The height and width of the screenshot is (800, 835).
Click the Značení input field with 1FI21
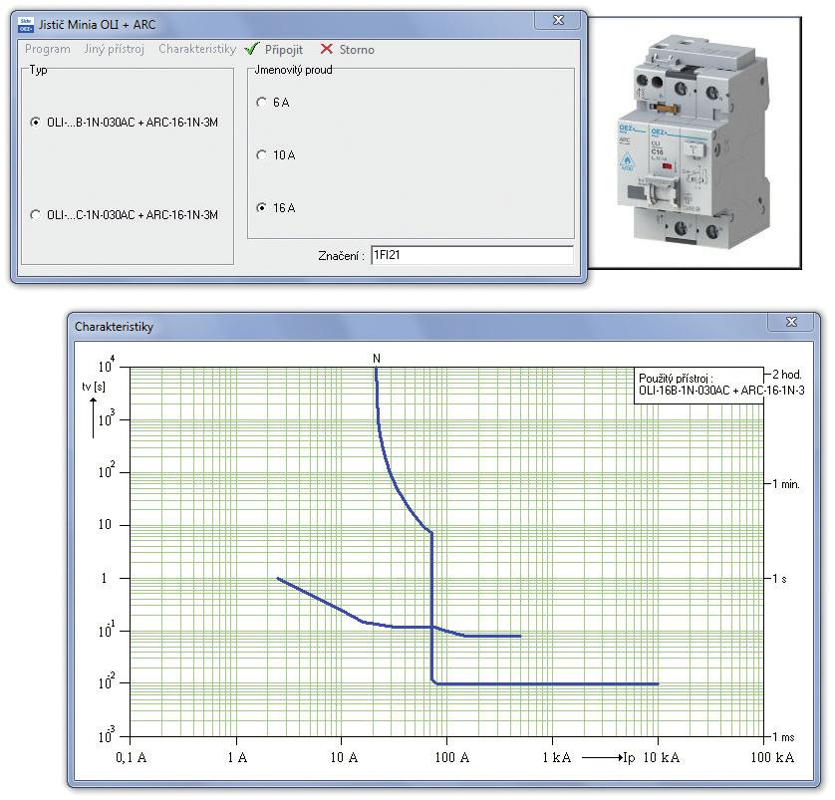(x=472, y=255)
